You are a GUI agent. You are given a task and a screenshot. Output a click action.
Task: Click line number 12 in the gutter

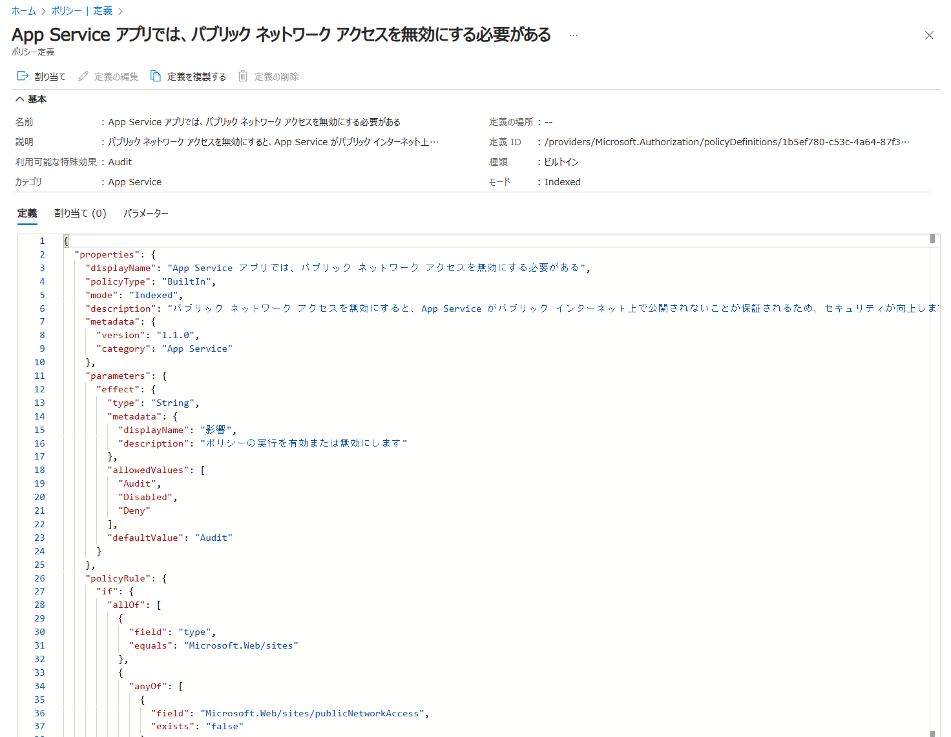pyautogui.click(x=39, y=390)
